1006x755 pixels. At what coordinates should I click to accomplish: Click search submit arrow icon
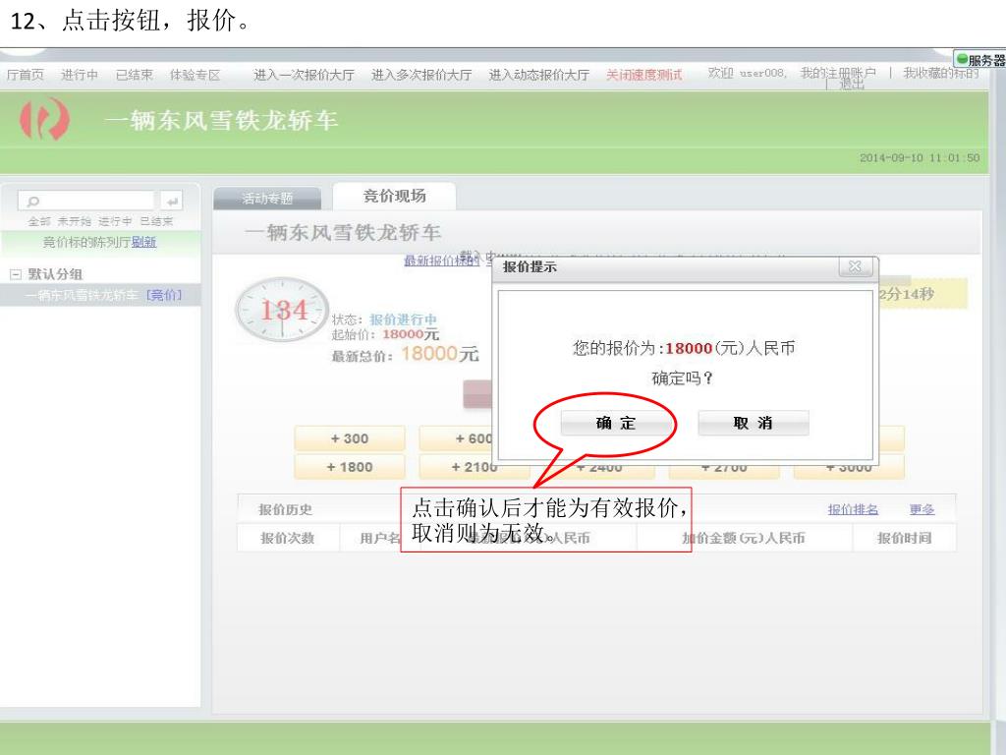(x=171, y=201)
